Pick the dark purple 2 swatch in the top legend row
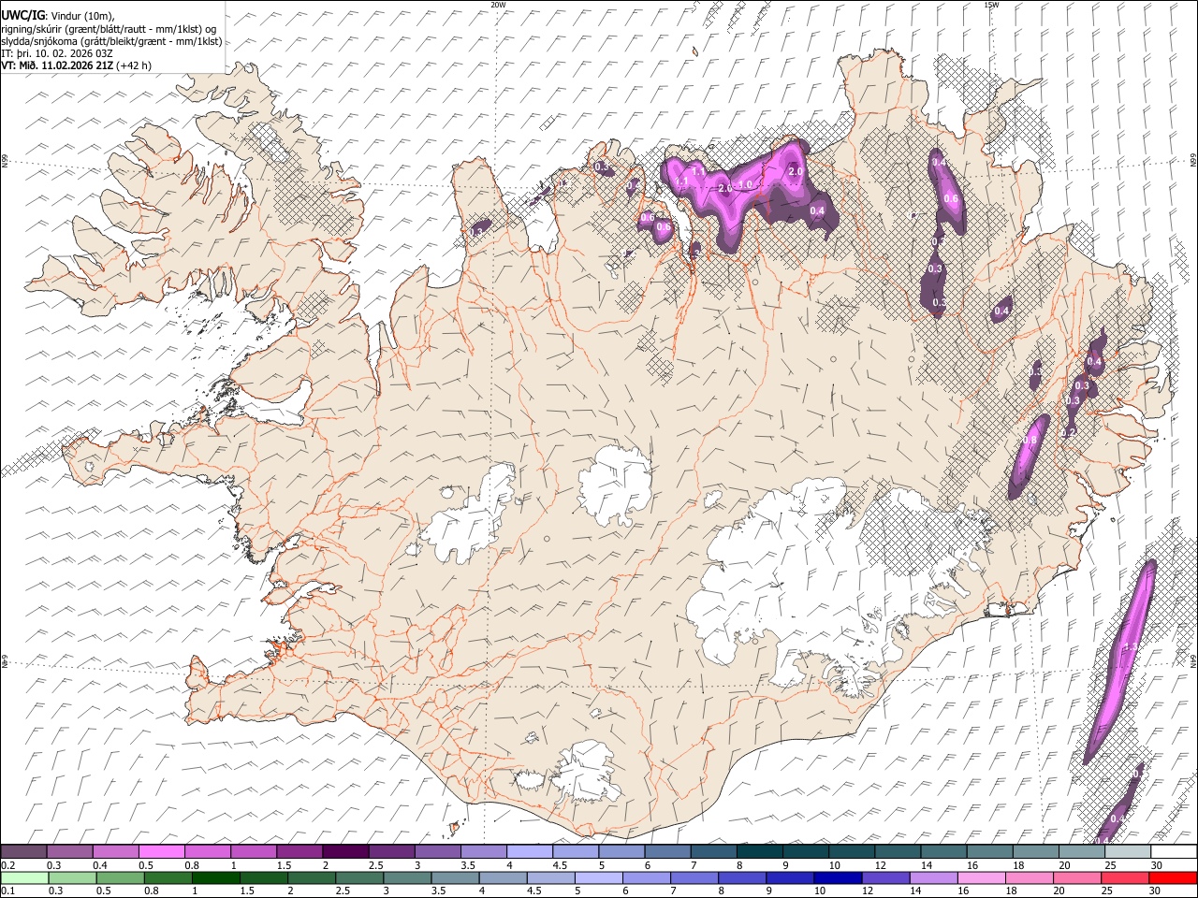Image resolution: width=1198 pixels, height=898 pixels. pos(344,852)
